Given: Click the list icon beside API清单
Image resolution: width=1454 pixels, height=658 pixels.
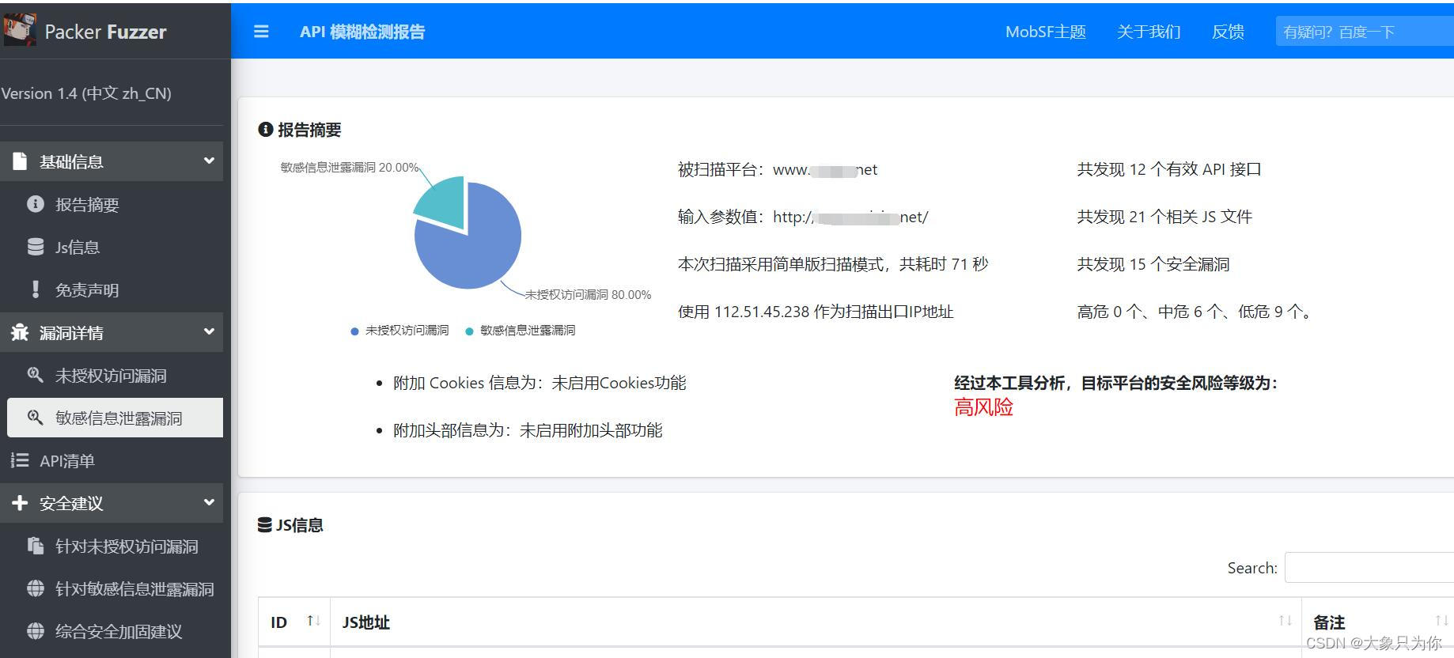Looking at the screenshot, I should pos(20,460).
